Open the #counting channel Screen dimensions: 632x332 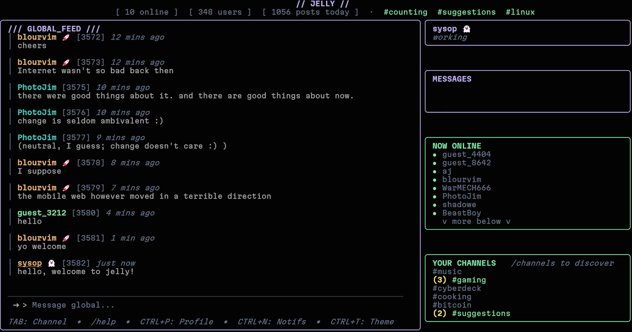tap(405, 12)
